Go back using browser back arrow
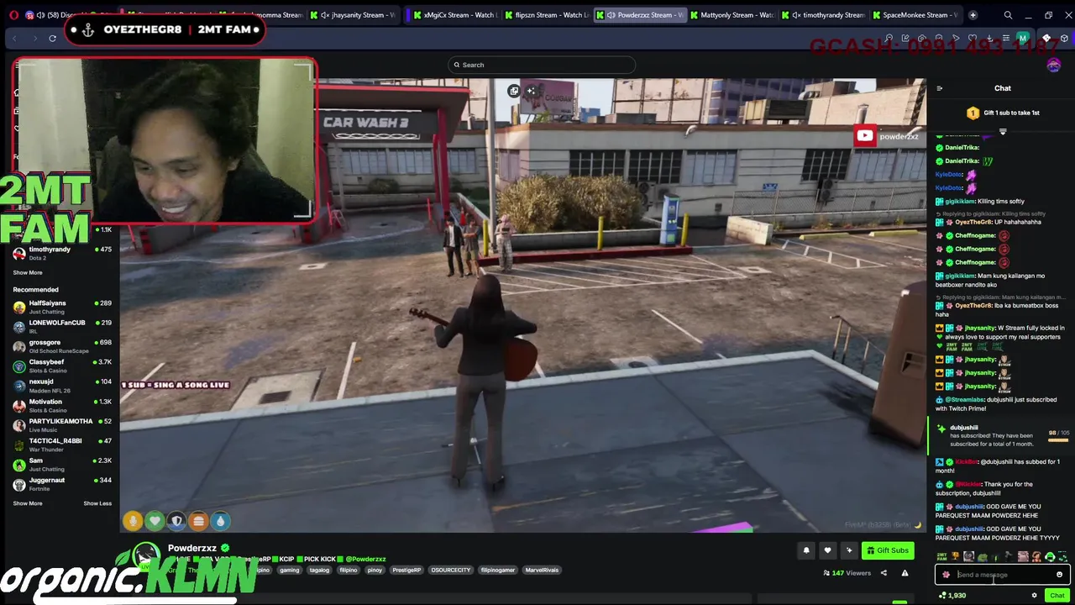Screen dimensions: 1075x605 pos(14,38)
